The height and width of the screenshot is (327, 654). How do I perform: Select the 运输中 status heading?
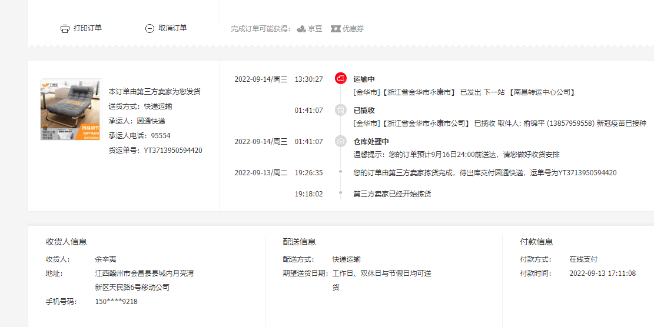pyautogui.click(x=364, y=79)
